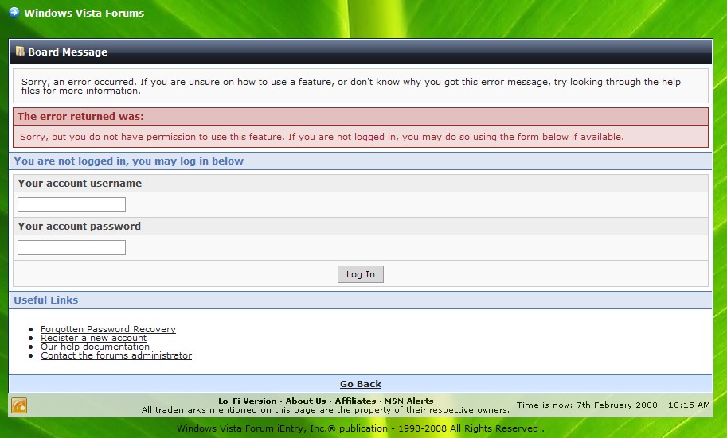Image resolution: width=727 pixels, height=438 pixels.
Task: Open Forgotten Password Recovery link
Action: click(x=108, y=329)
